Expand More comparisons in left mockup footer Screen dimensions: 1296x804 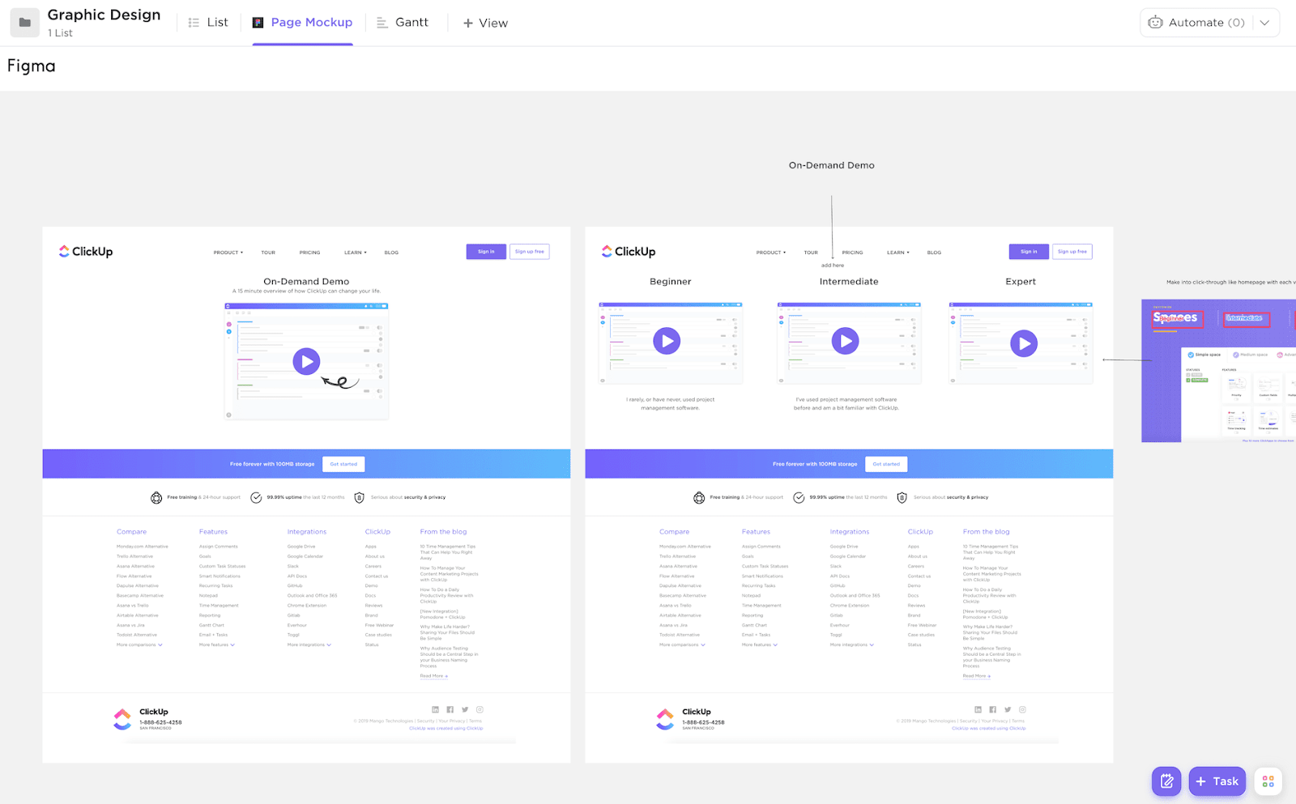(139, 644)
